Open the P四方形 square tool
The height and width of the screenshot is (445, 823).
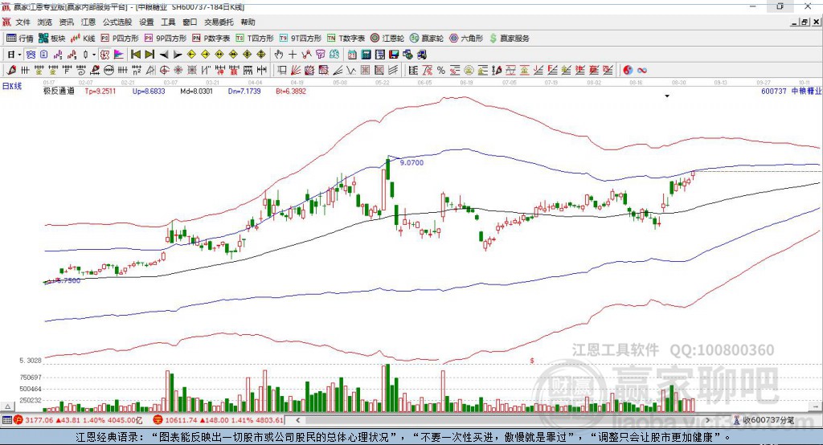(x=120, y=39)
